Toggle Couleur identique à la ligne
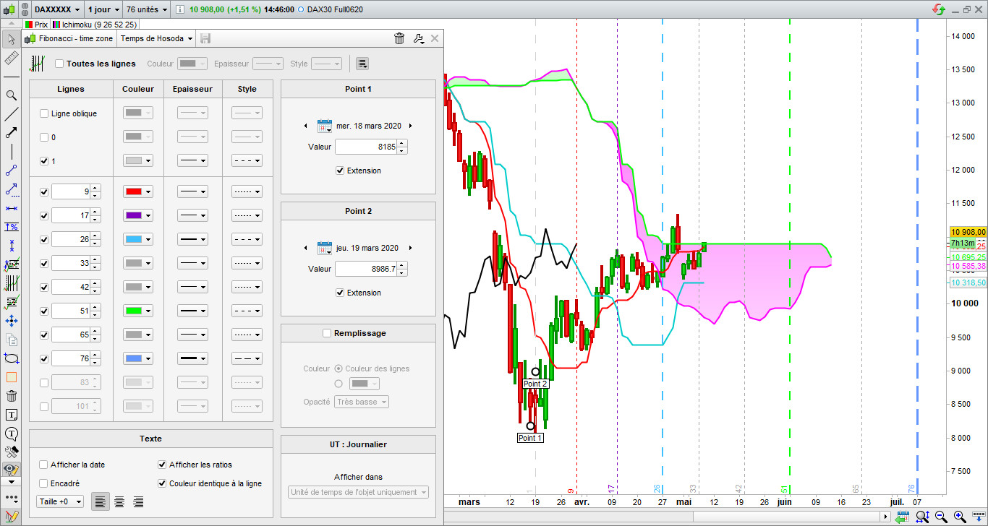 (162, 483)
